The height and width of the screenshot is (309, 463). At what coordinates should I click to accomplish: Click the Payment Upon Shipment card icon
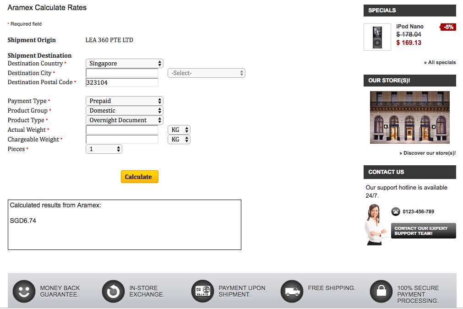[x=202, y=291]
